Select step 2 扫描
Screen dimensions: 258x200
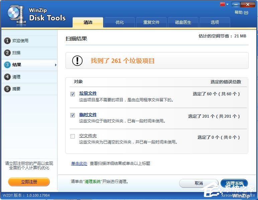29,53
